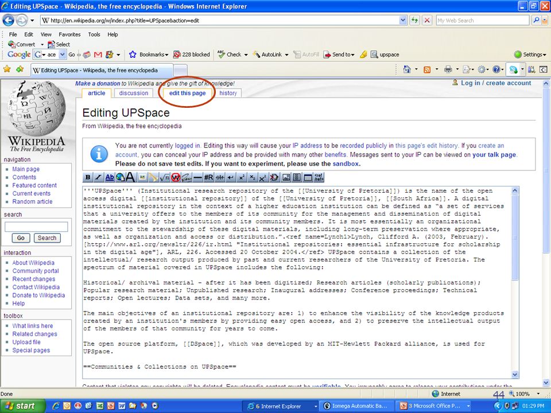
Task: Insert a math formula with the √n icon
Action: coord(164,177)
